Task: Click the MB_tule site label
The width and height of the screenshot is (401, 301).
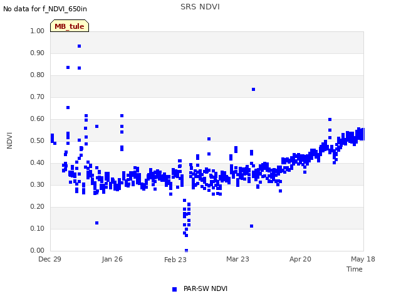Action: click(x=70, y=26)
